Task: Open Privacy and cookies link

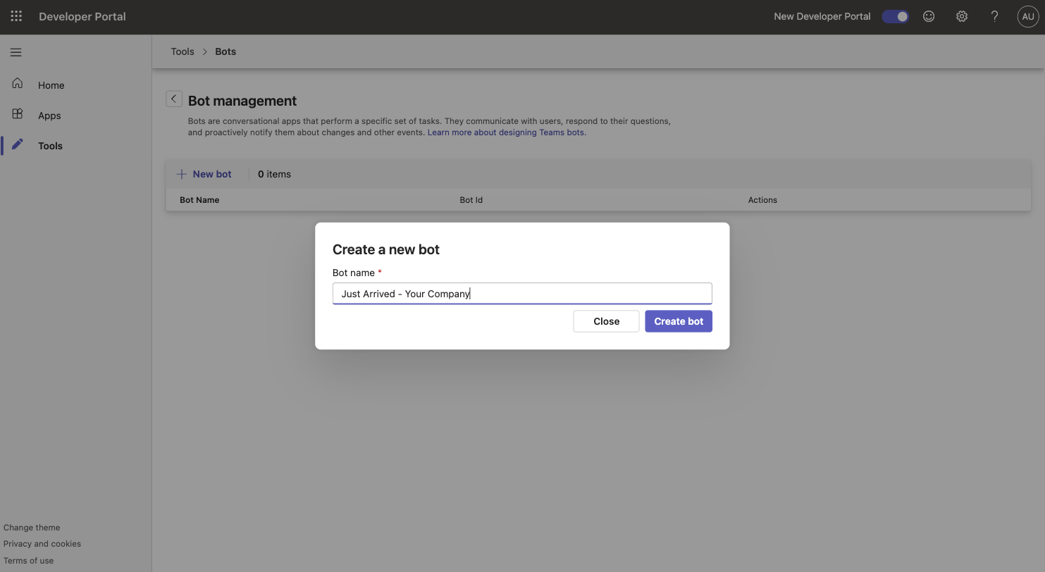Action: [42, 544]
